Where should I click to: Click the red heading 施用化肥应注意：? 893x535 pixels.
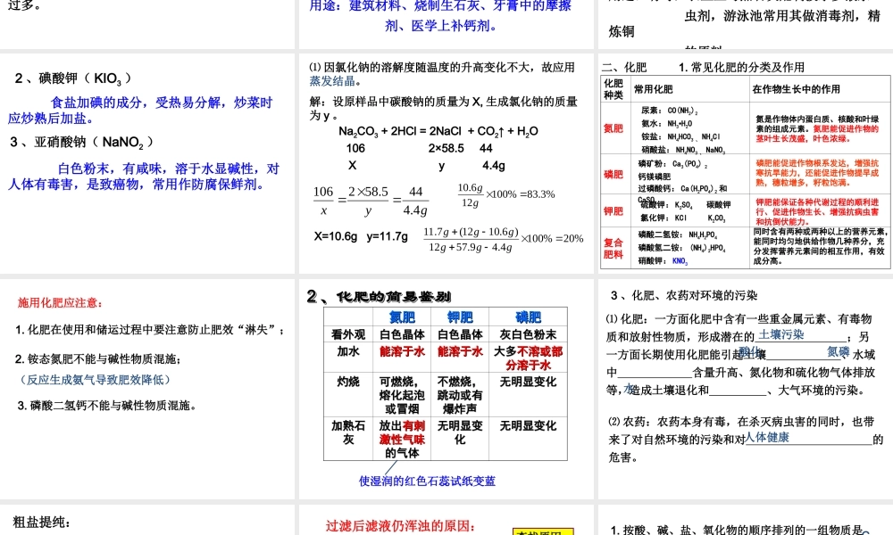(x=61, y=303)
